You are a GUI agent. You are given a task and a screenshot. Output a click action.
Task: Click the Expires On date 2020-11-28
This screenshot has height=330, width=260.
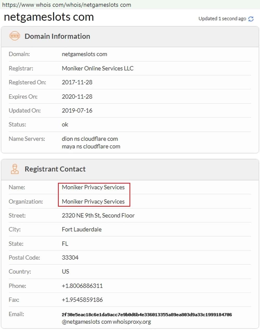click(77, 97)
